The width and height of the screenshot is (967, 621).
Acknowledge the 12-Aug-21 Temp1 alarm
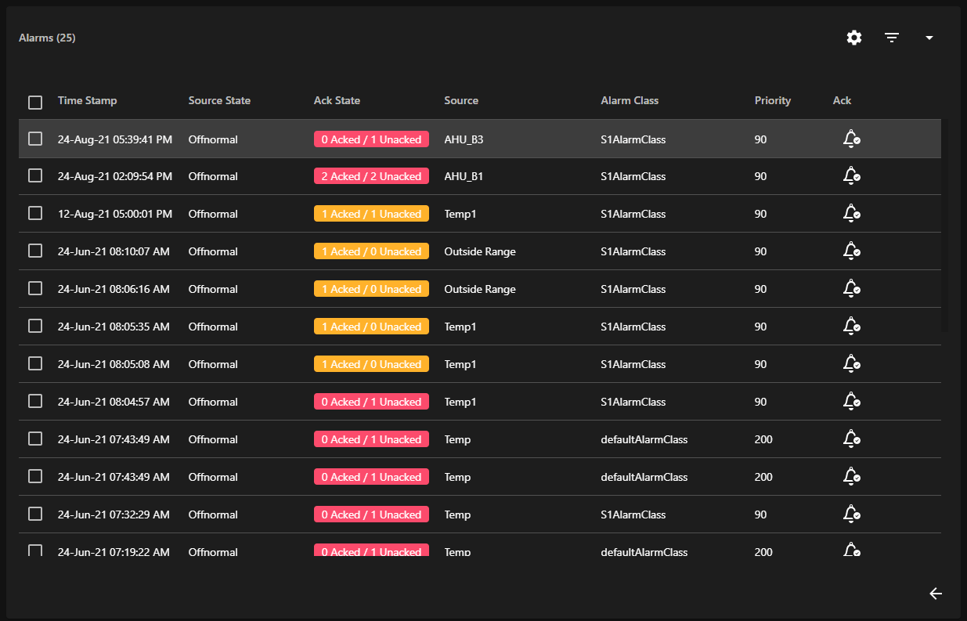click(x=851, y=214)
